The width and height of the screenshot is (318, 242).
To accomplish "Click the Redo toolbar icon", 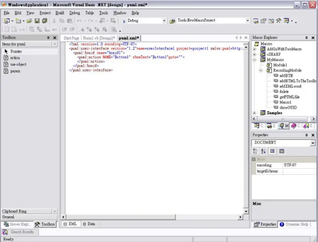I will [x=91, y=21].
